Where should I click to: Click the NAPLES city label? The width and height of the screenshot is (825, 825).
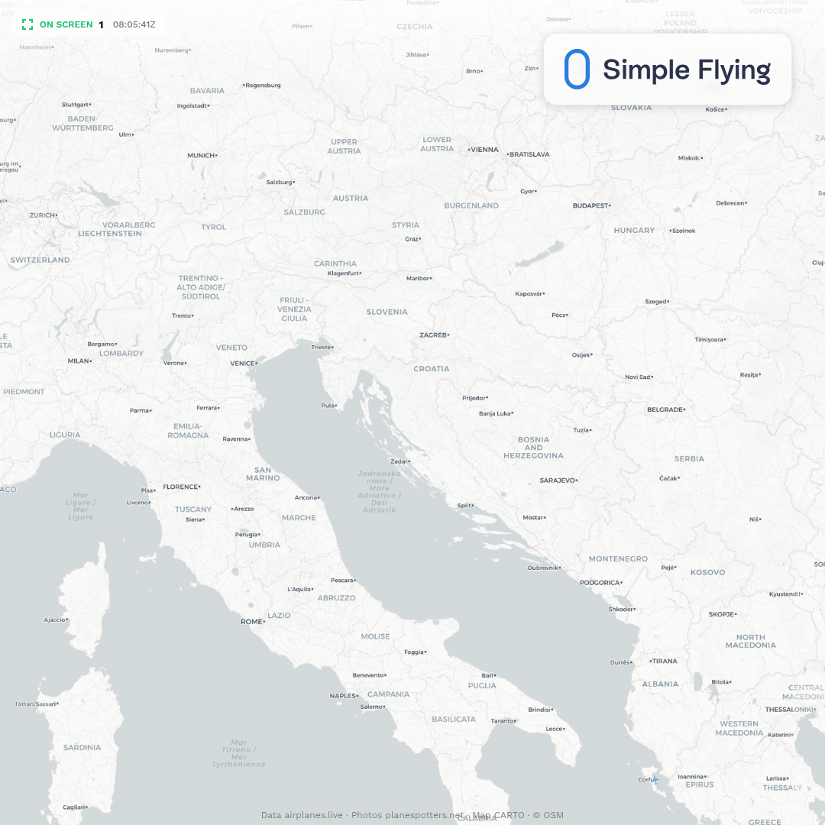coord(344,696)
